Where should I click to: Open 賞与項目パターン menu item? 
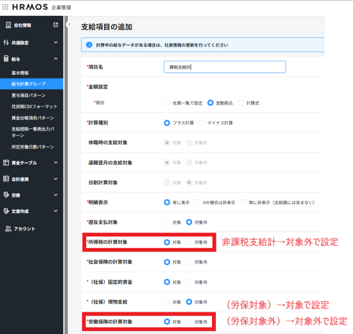tap(28, 95)
